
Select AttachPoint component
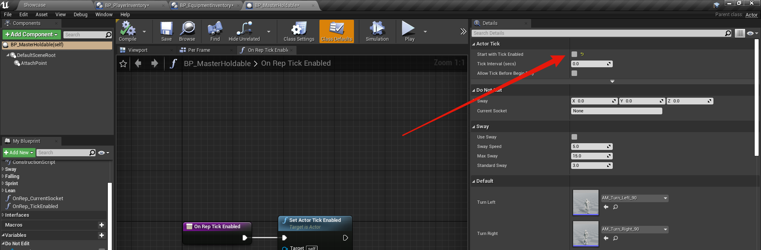coord(34,63)
